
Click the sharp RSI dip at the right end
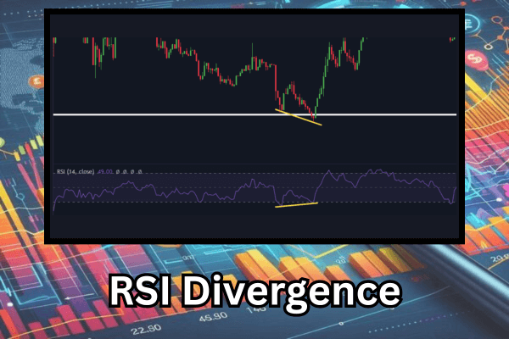(x=451, y=201)
